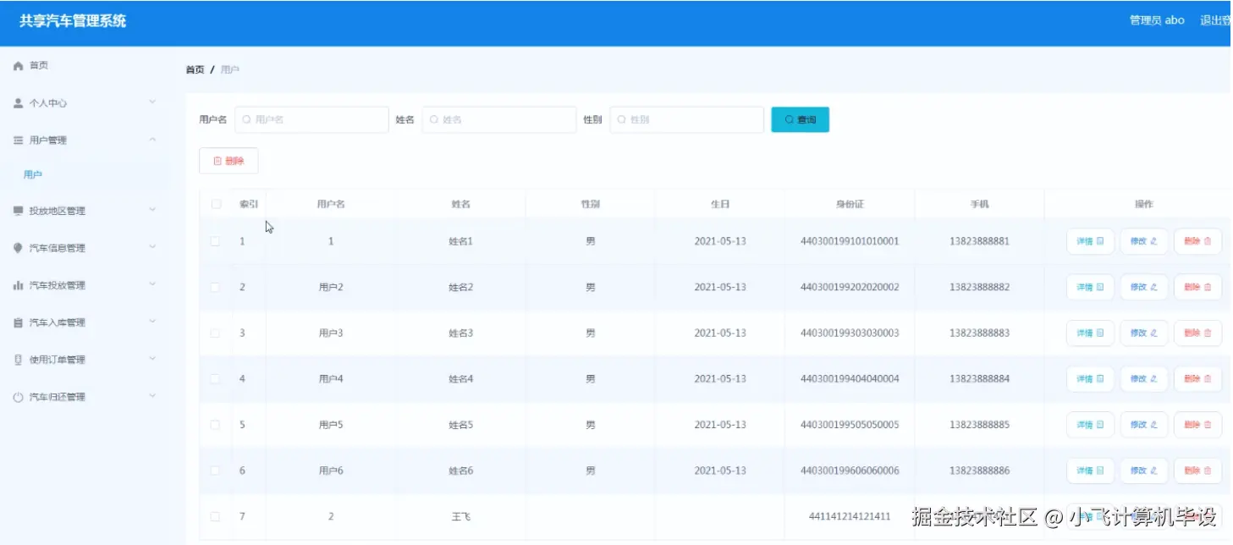Click the person icon beside 个人中心
Image resolution: width=1233 pixels, height=545 pixels.
18,103
